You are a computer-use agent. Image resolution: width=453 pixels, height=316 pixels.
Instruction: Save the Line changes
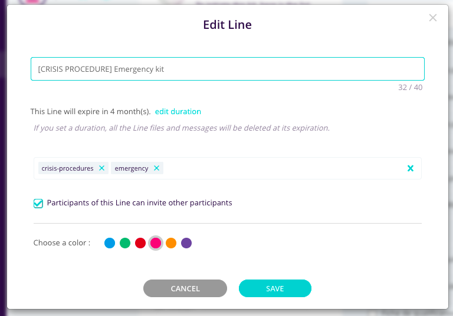[275, 288]
